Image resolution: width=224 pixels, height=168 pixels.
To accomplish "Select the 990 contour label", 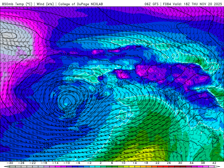I will click(x=70, y=114).
